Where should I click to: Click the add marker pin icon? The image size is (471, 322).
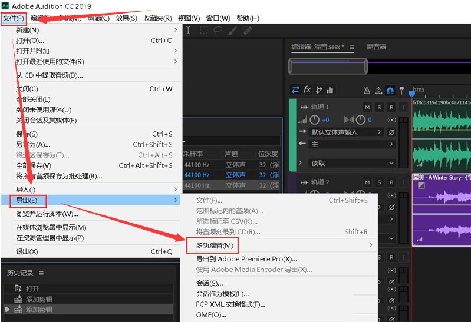pos(401,90)
